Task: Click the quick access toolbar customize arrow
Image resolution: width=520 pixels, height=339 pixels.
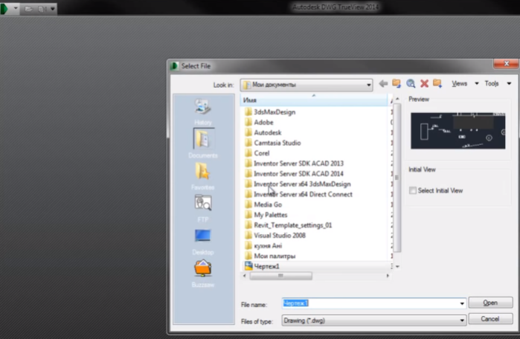Action: pyautogui.click(x=53, y=9)
